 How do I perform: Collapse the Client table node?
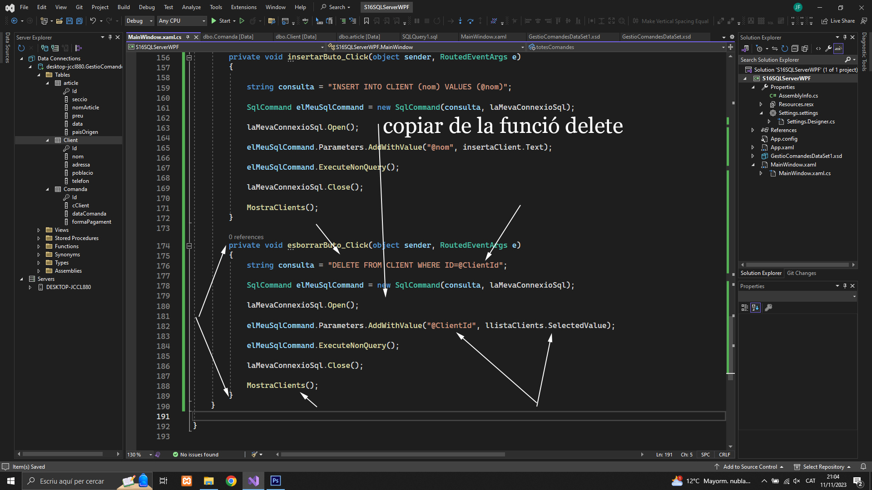[47, 140]
